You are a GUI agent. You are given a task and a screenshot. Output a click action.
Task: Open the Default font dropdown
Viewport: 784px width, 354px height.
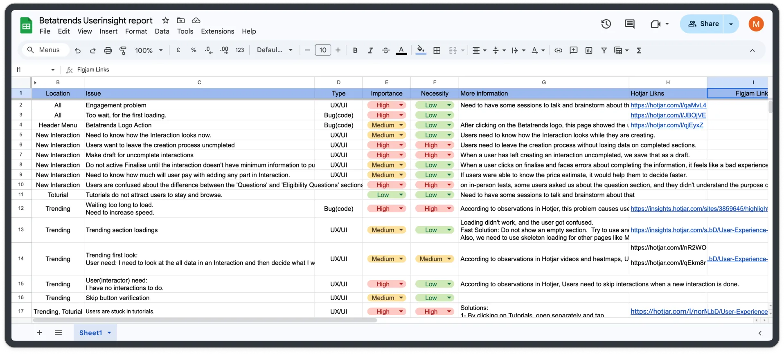point(275,50)
